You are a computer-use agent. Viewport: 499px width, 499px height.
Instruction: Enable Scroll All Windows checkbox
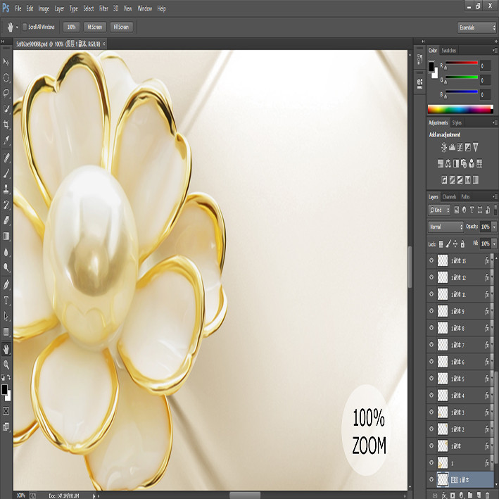pos(25,27)
